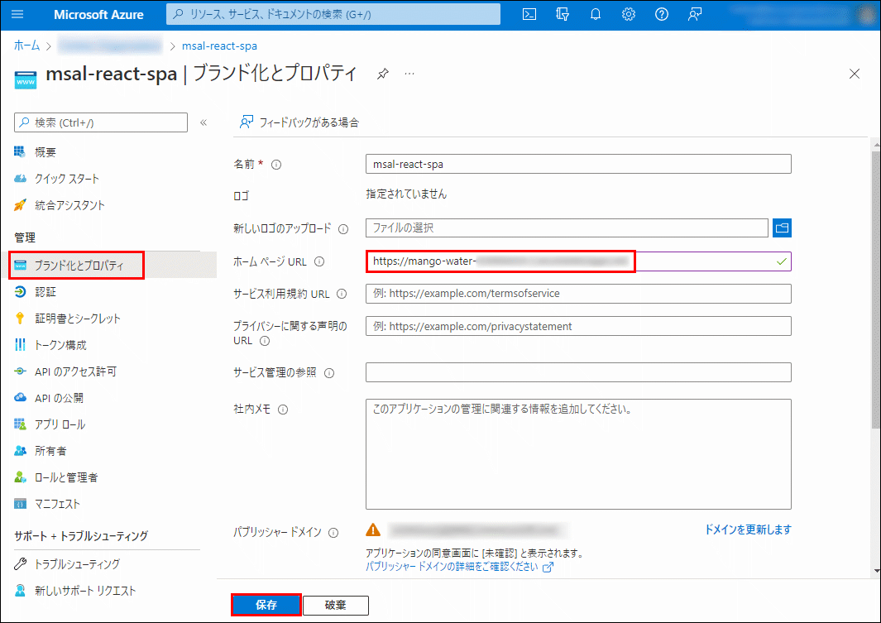Image resolution: width=881 pixels, height=623 pixels.
Task: Click into the privacy statement URL field
Action: (578, 326)
